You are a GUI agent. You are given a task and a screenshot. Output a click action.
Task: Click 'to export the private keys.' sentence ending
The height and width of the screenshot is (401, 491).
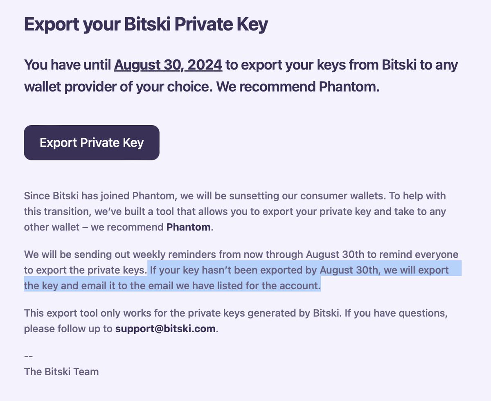tap(85, 270)
